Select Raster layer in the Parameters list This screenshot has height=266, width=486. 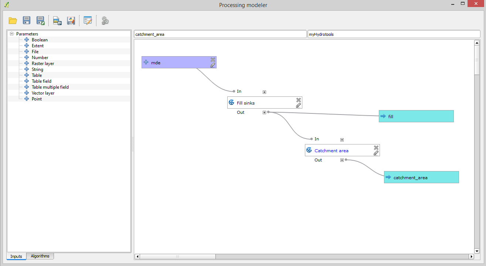pos(43,64)
